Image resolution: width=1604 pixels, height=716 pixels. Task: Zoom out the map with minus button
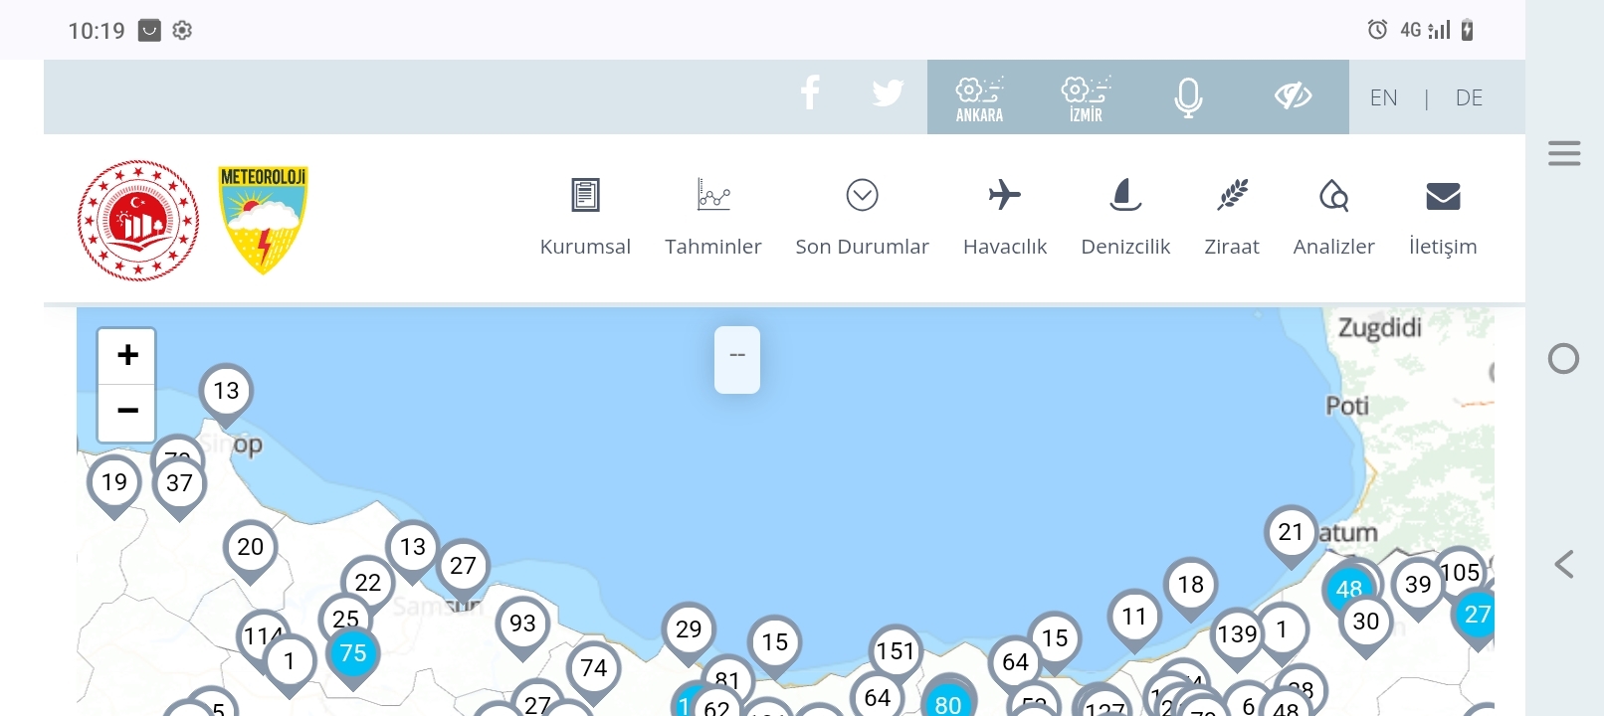tap(127, 411)
